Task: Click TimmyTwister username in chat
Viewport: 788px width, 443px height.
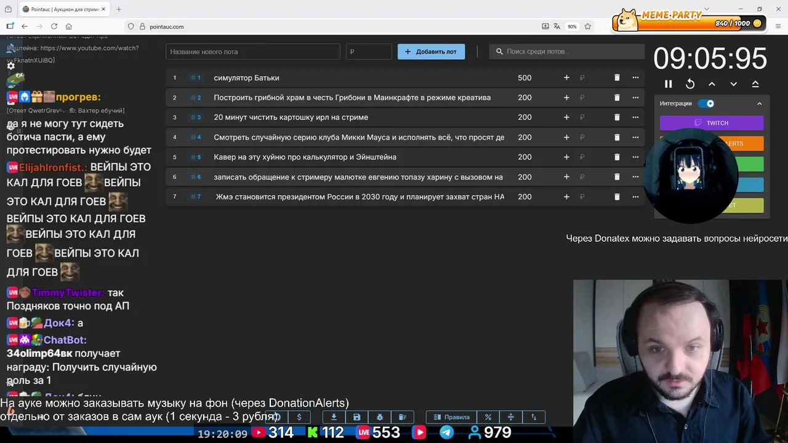Action: point(68,293)
